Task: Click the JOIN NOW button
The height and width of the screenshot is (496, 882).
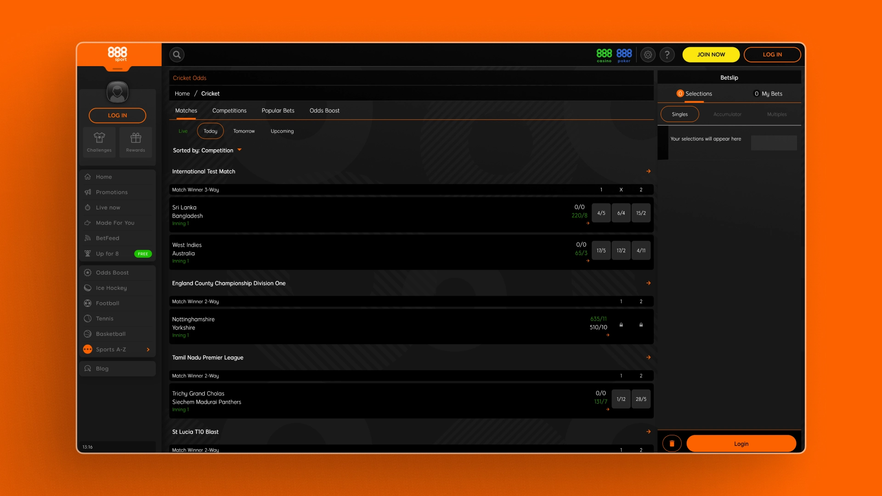Action: coord(711,55)
